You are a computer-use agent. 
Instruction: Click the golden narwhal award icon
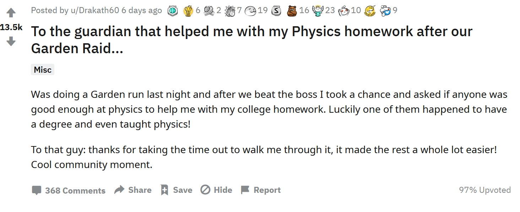370,11
